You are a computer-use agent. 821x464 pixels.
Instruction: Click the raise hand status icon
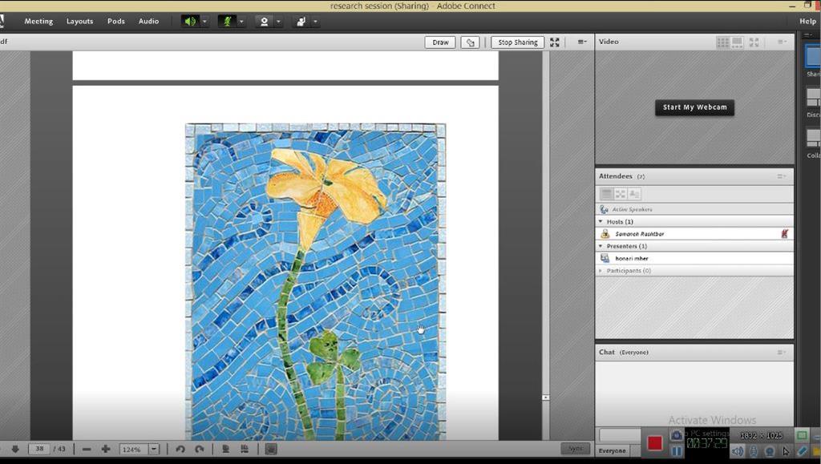click(301, 22)
